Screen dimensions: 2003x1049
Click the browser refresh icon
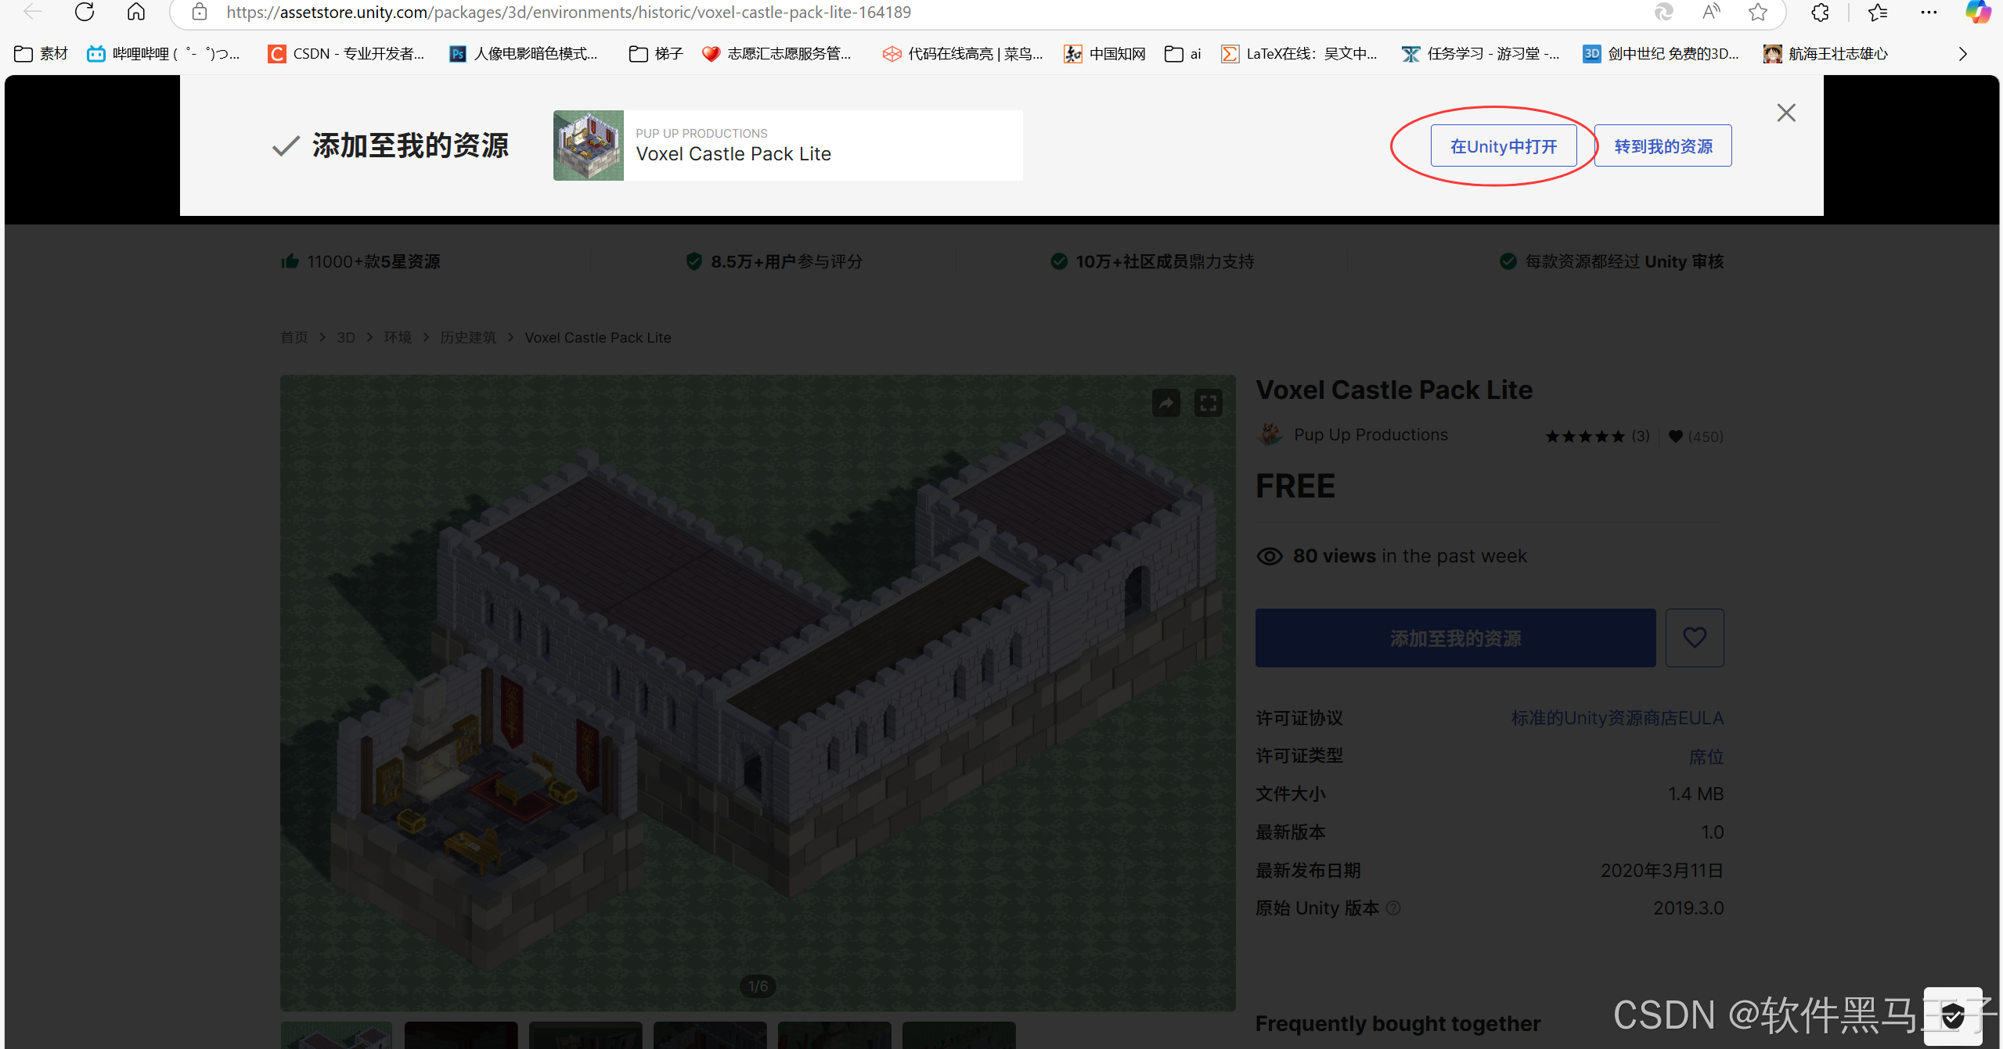point(85,12)
